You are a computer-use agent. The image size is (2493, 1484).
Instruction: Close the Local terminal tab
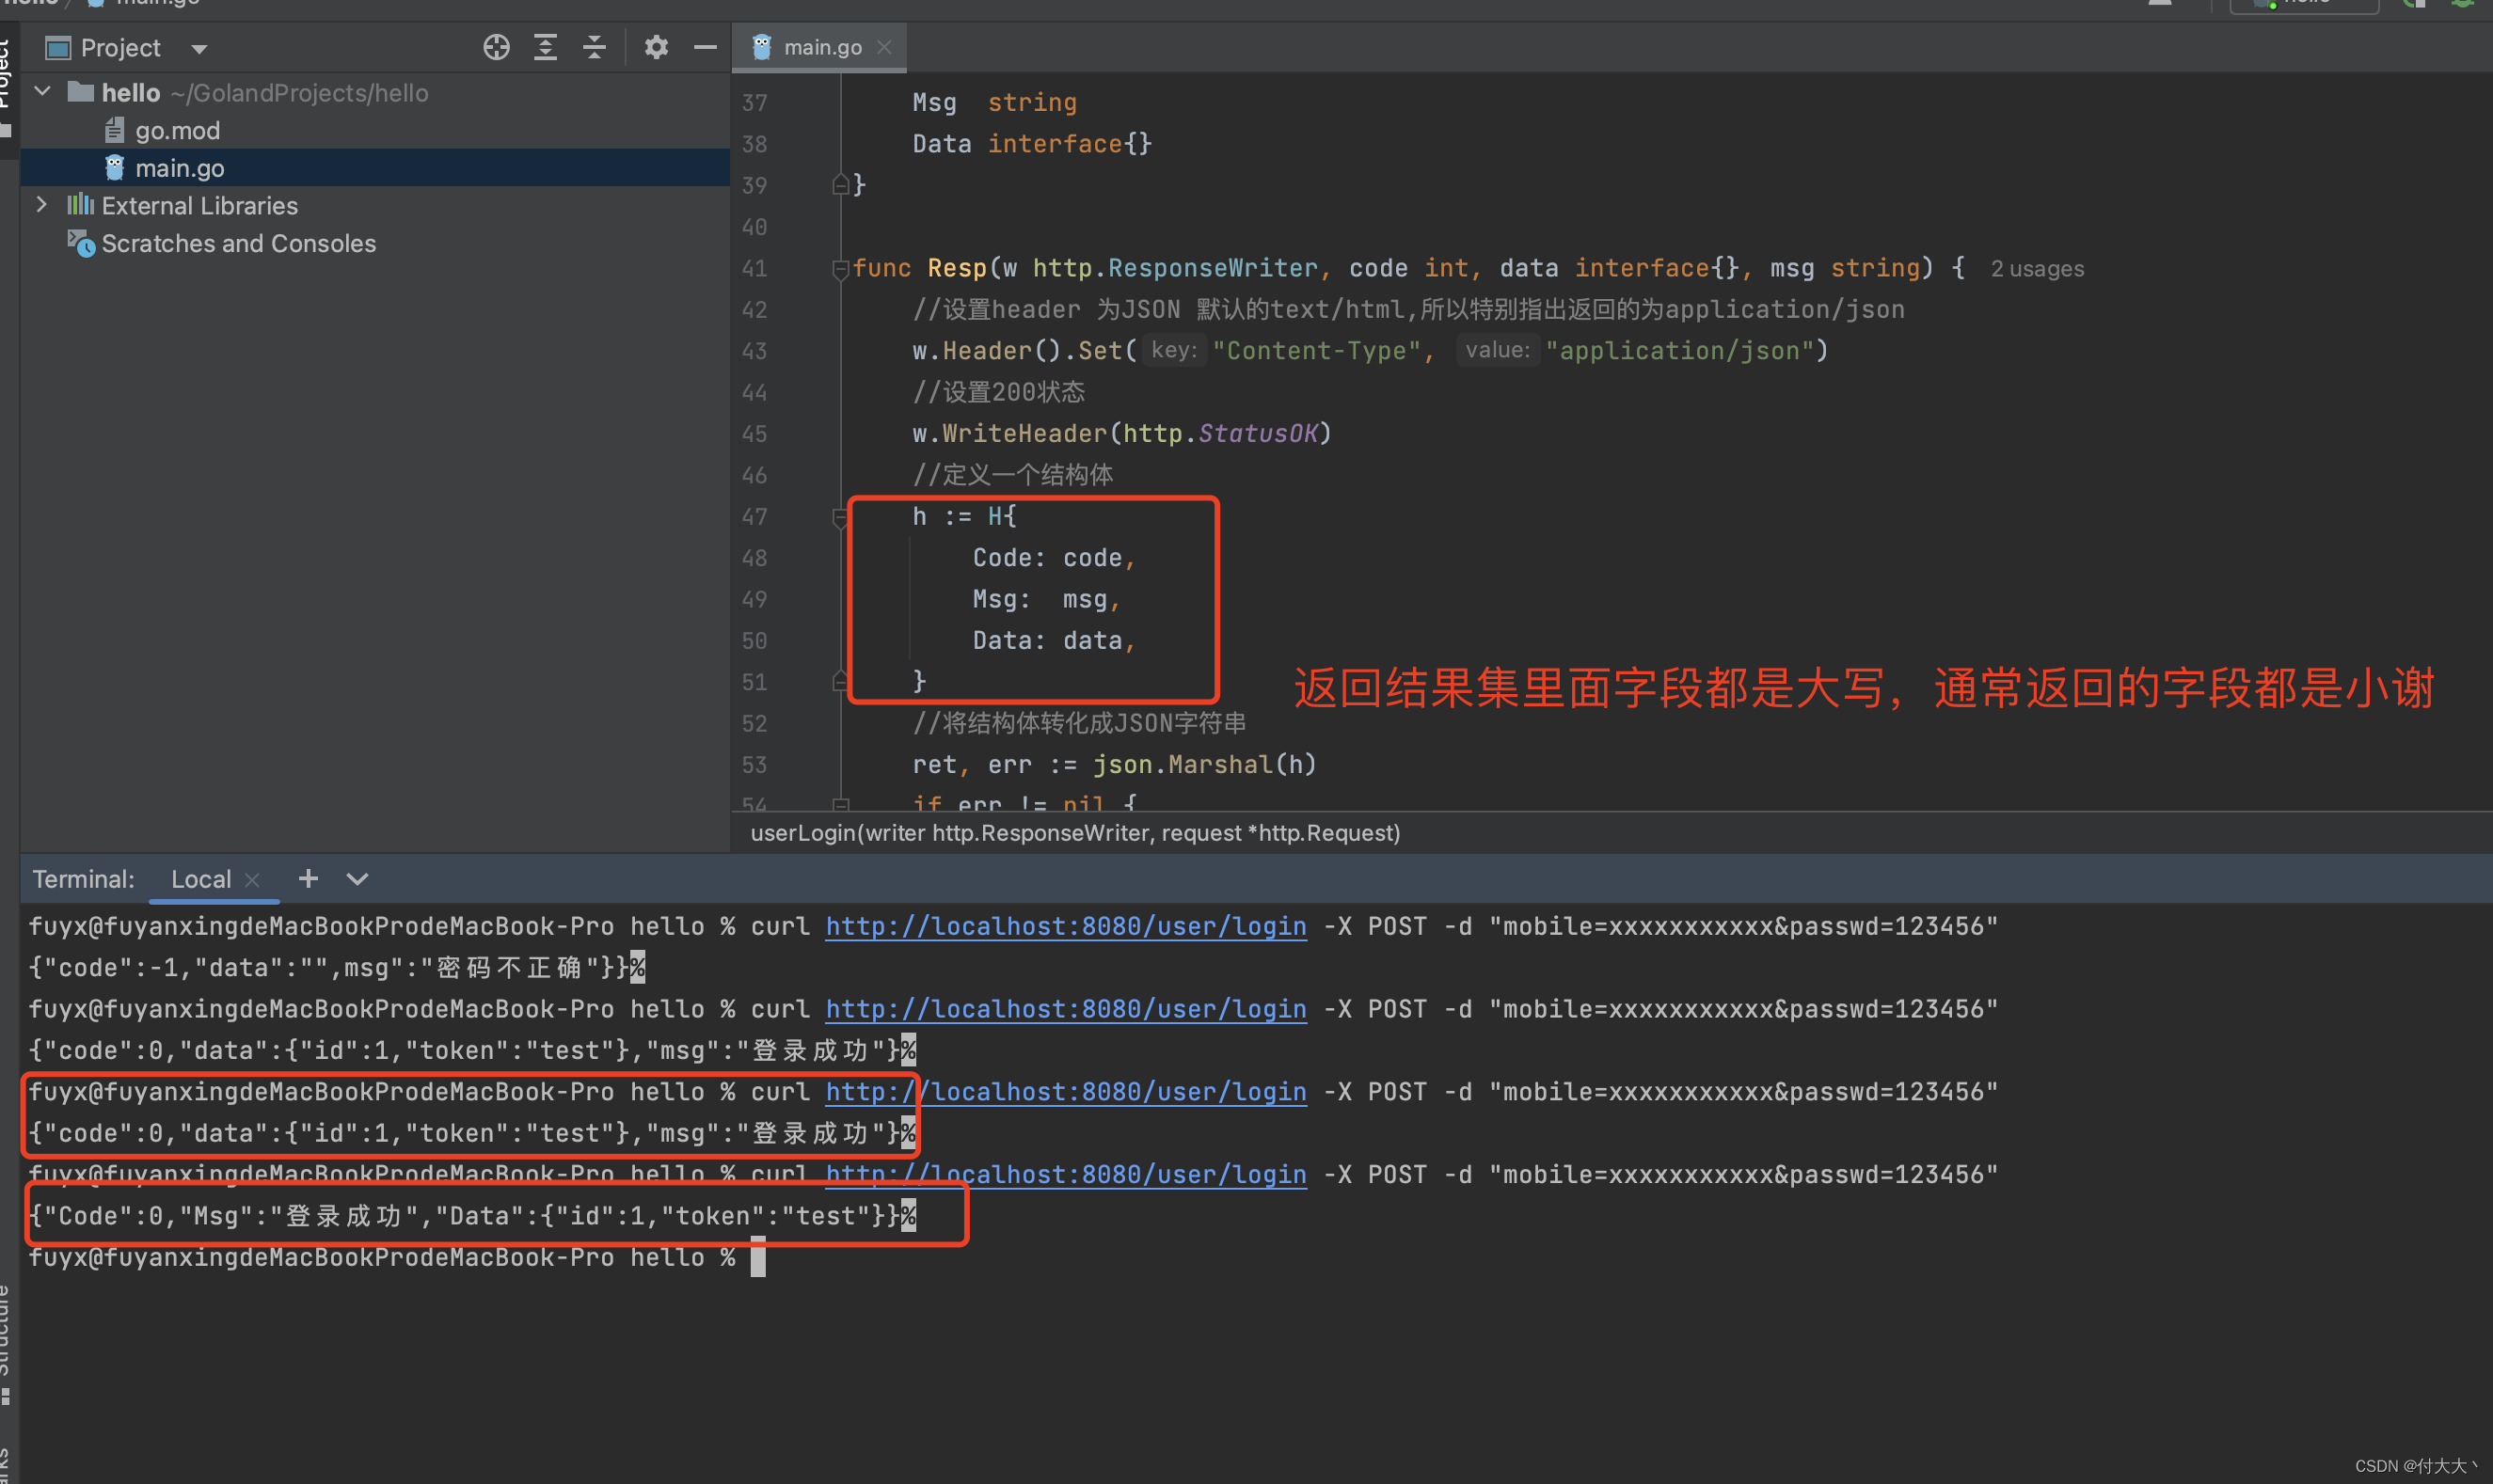coord(253,879)
